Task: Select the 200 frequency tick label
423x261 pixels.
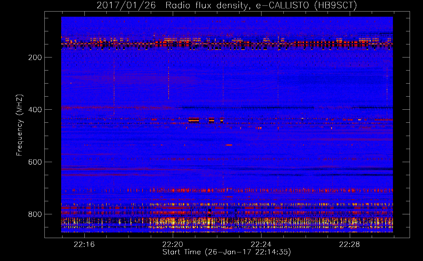Action: click(35, 57)
